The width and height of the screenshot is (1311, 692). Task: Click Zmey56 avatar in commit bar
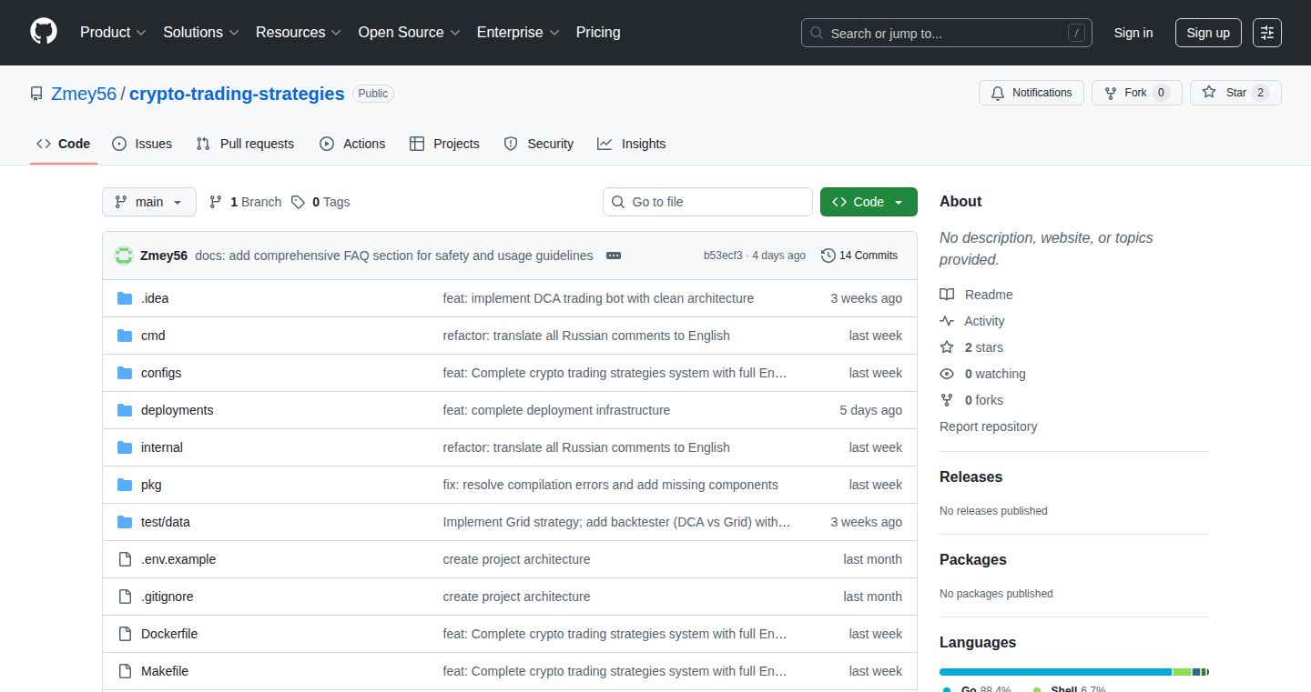click(x=124, y=256)
